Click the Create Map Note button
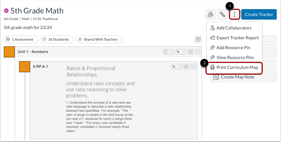This screenshot has height=142, width=281. point(243,77)
